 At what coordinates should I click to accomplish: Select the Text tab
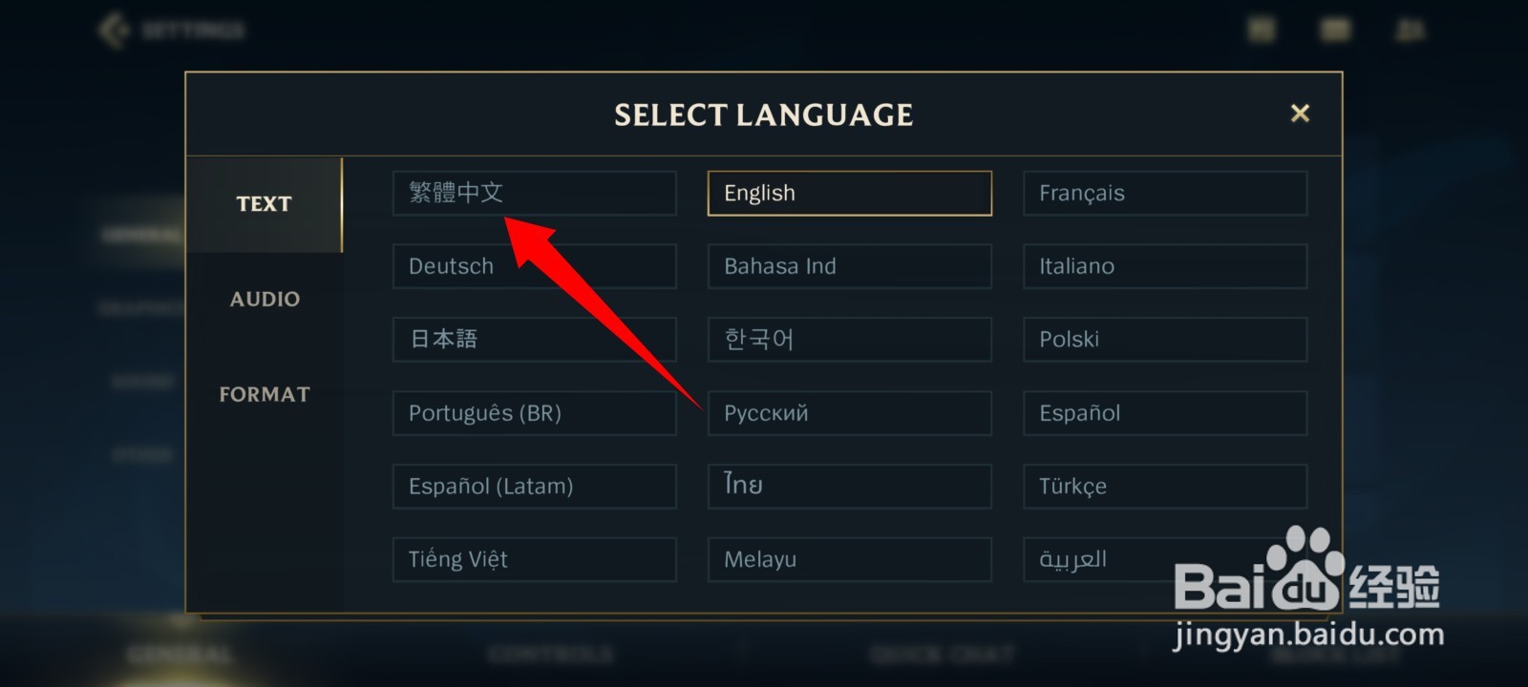pyautogui.click(x=265, y=204)
